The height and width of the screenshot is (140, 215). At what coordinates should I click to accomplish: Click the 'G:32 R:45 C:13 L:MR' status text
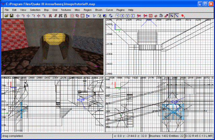tap(199, 136)
